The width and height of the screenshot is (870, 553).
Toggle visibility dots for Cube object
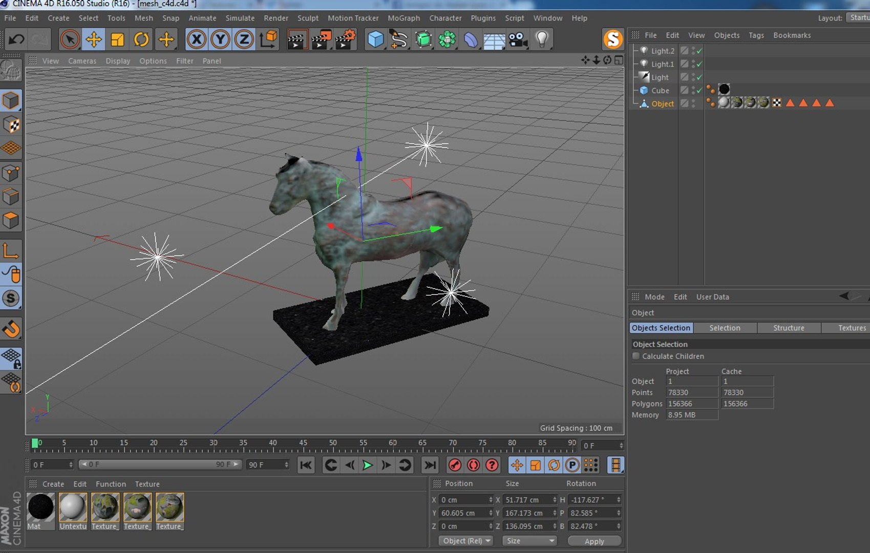click(693, 90)
